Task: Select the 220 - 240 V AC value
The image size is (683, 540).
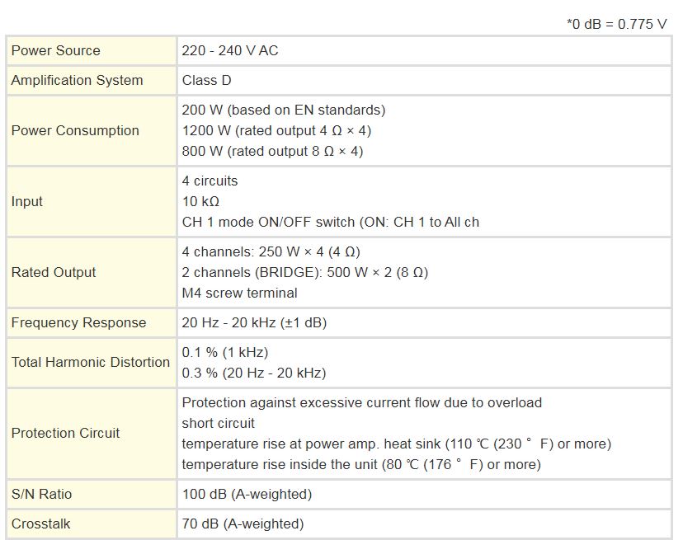Action: click(x=230, y=50)
